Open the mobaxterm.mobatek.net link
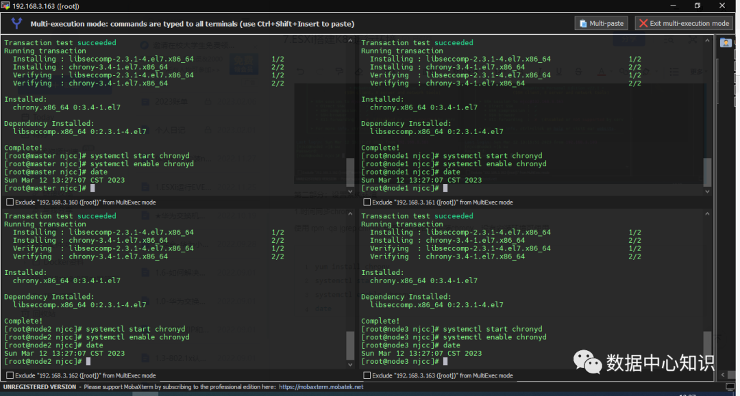This screenshot has width=740, height=396. [x=321, y=387]
